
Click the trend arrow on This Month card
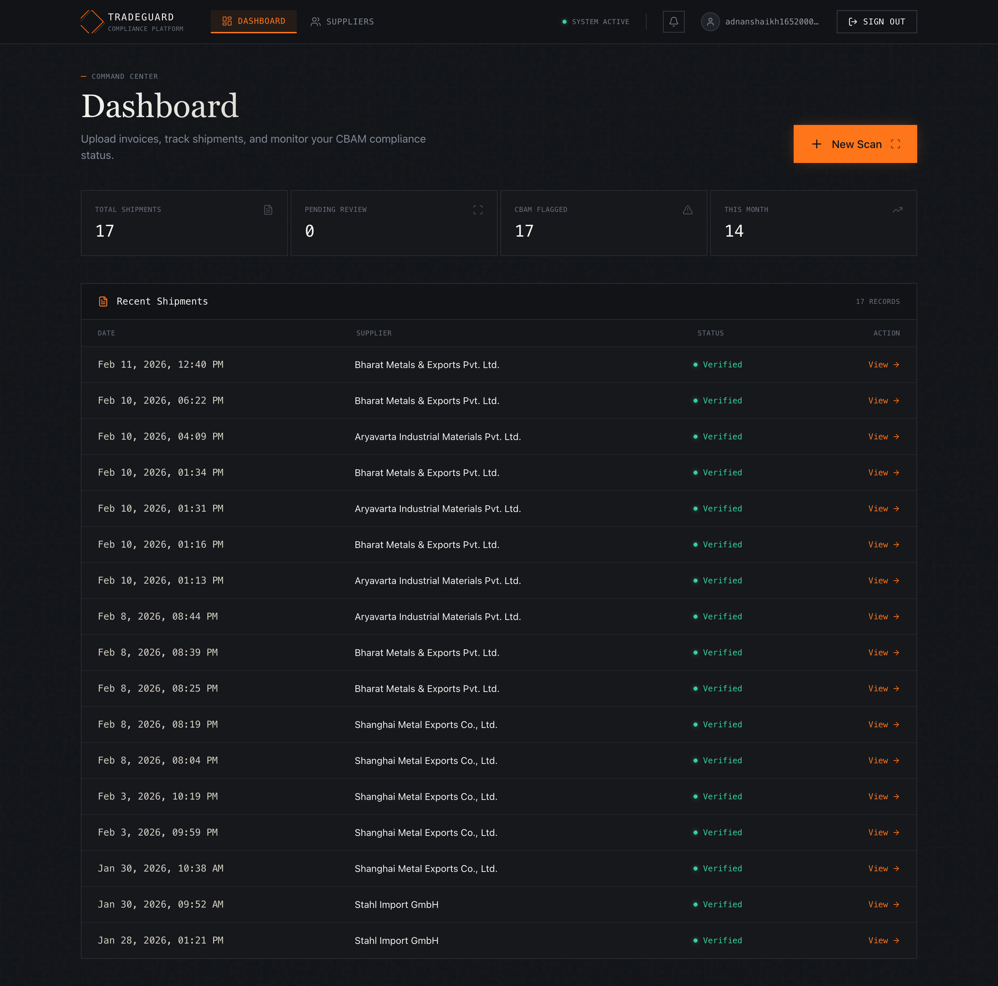(897, 210)
